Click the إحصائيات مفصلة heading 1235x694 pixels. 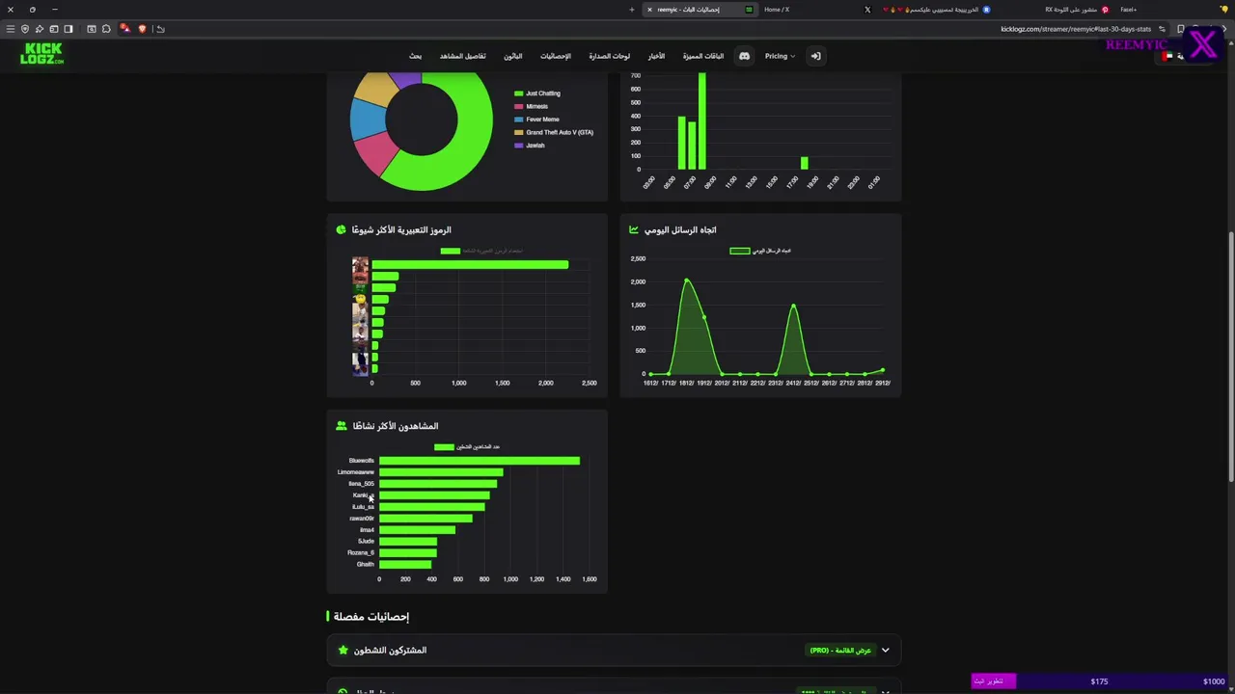[371, 617]
